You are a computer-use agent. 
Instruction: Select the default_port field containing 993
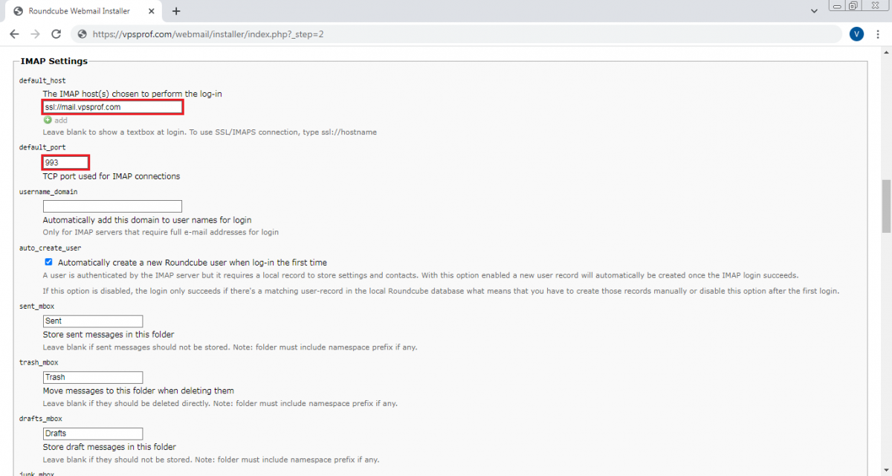[x=65, y=162]
